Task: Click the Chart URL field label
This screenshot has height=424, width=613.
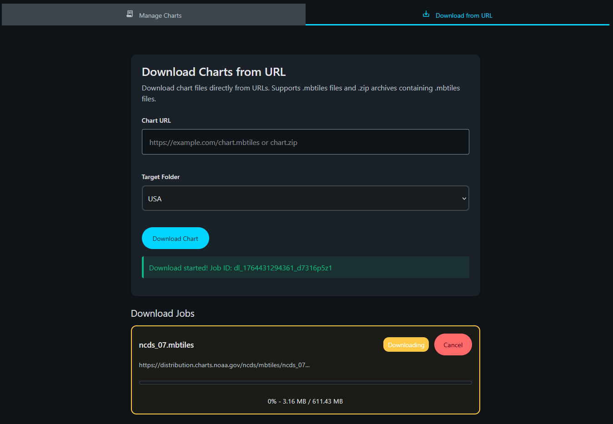Action: pyautogui.click(x=156, y=120)
